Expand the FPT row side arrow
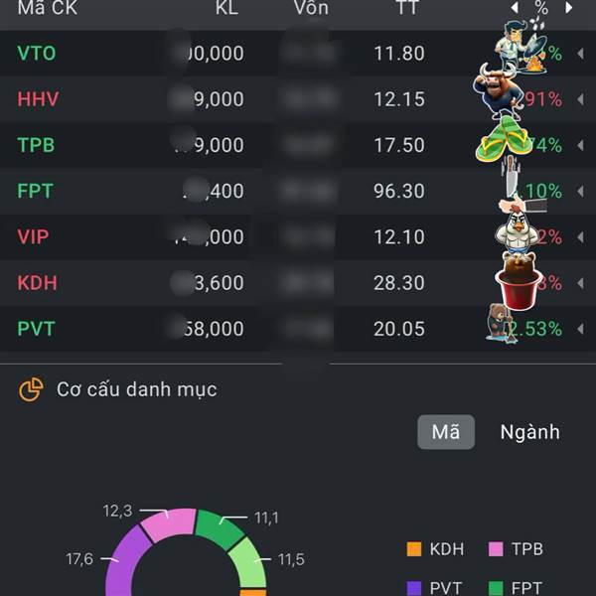Image resolution: width=596 pixels, height=596 pixels. 580,191
